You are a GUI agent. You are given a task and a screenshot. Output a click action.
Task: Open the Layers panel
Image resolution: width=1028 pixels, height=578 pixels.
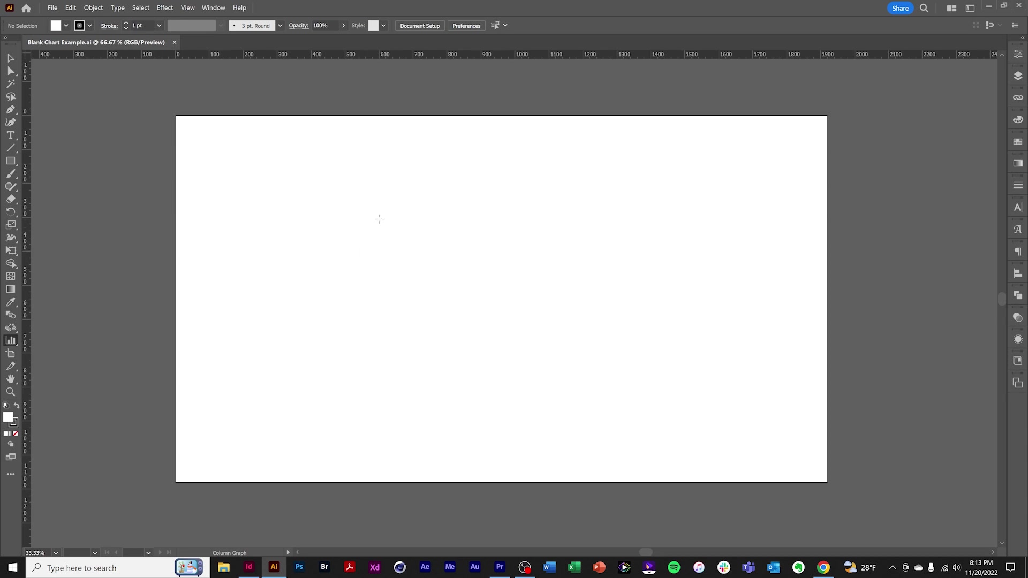click(1018, 75)
